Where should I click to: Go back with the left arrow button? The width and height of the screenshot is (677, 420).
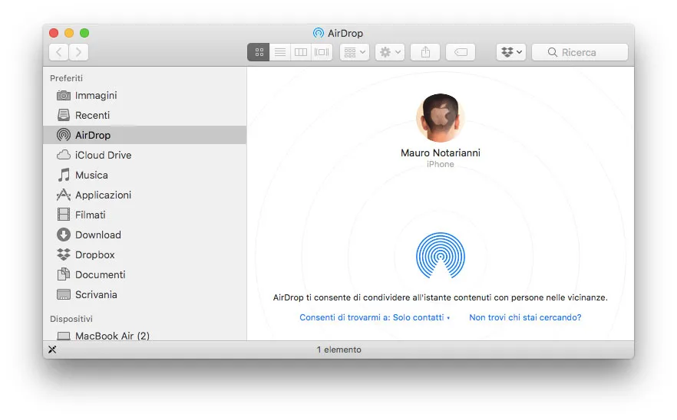[x=58, y=52]
